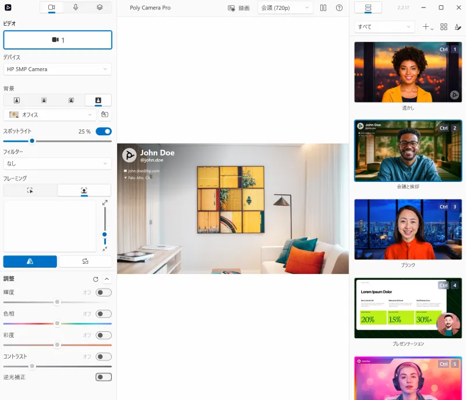
Task: Turn on the 逆光補正 backlight toggle
Action: (x=104, y=377)
